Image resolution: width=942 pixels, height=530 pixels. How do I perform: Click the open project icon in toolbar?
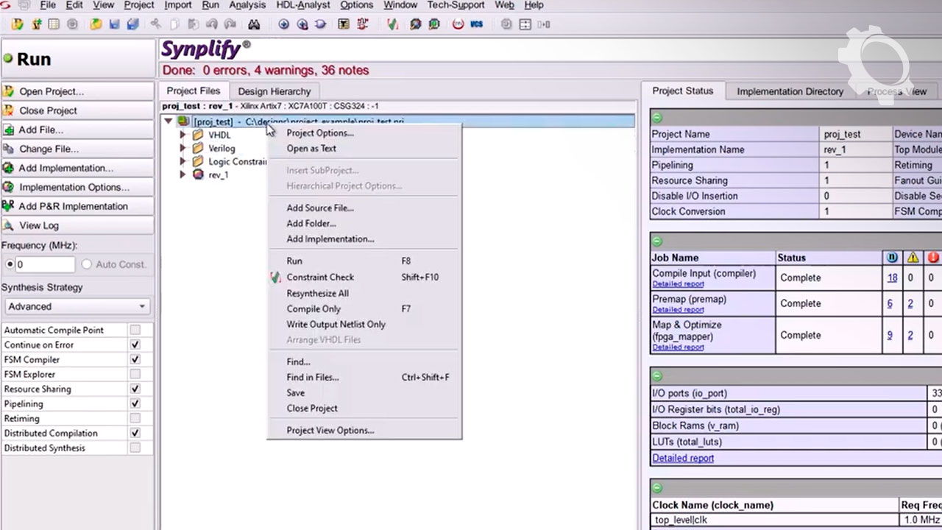tap(18, 24)
